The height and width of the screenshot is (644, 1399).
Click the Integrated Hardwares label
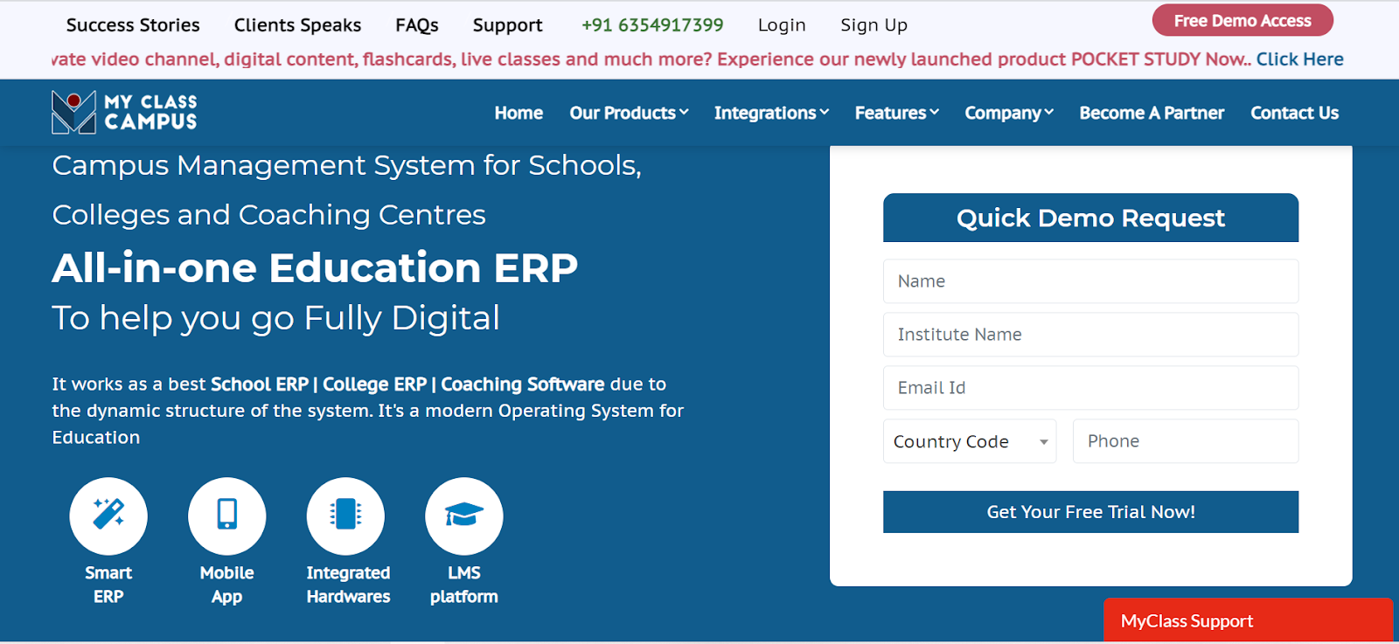click(348, 585)
